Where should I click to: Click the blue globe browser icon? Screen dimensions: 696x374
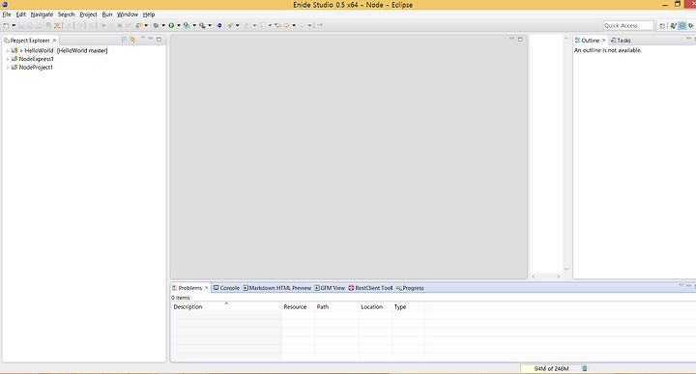(x=219, y=25)
